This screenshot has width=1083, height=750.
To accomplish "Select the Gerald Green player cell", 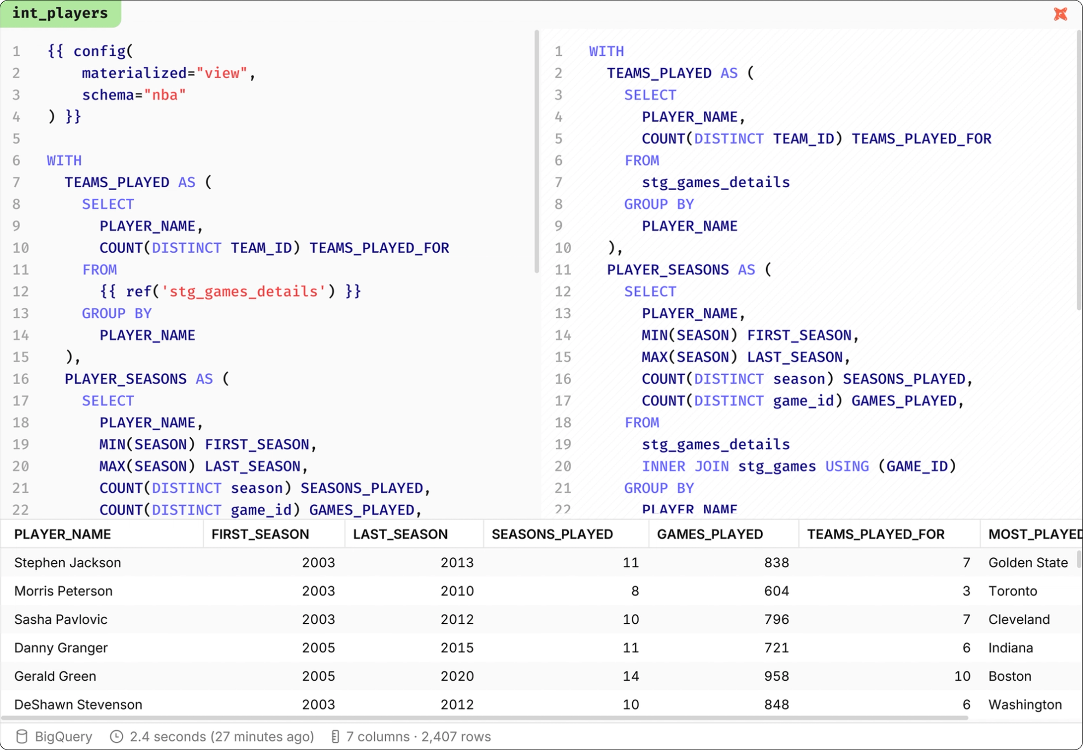I will coord(55,676).
